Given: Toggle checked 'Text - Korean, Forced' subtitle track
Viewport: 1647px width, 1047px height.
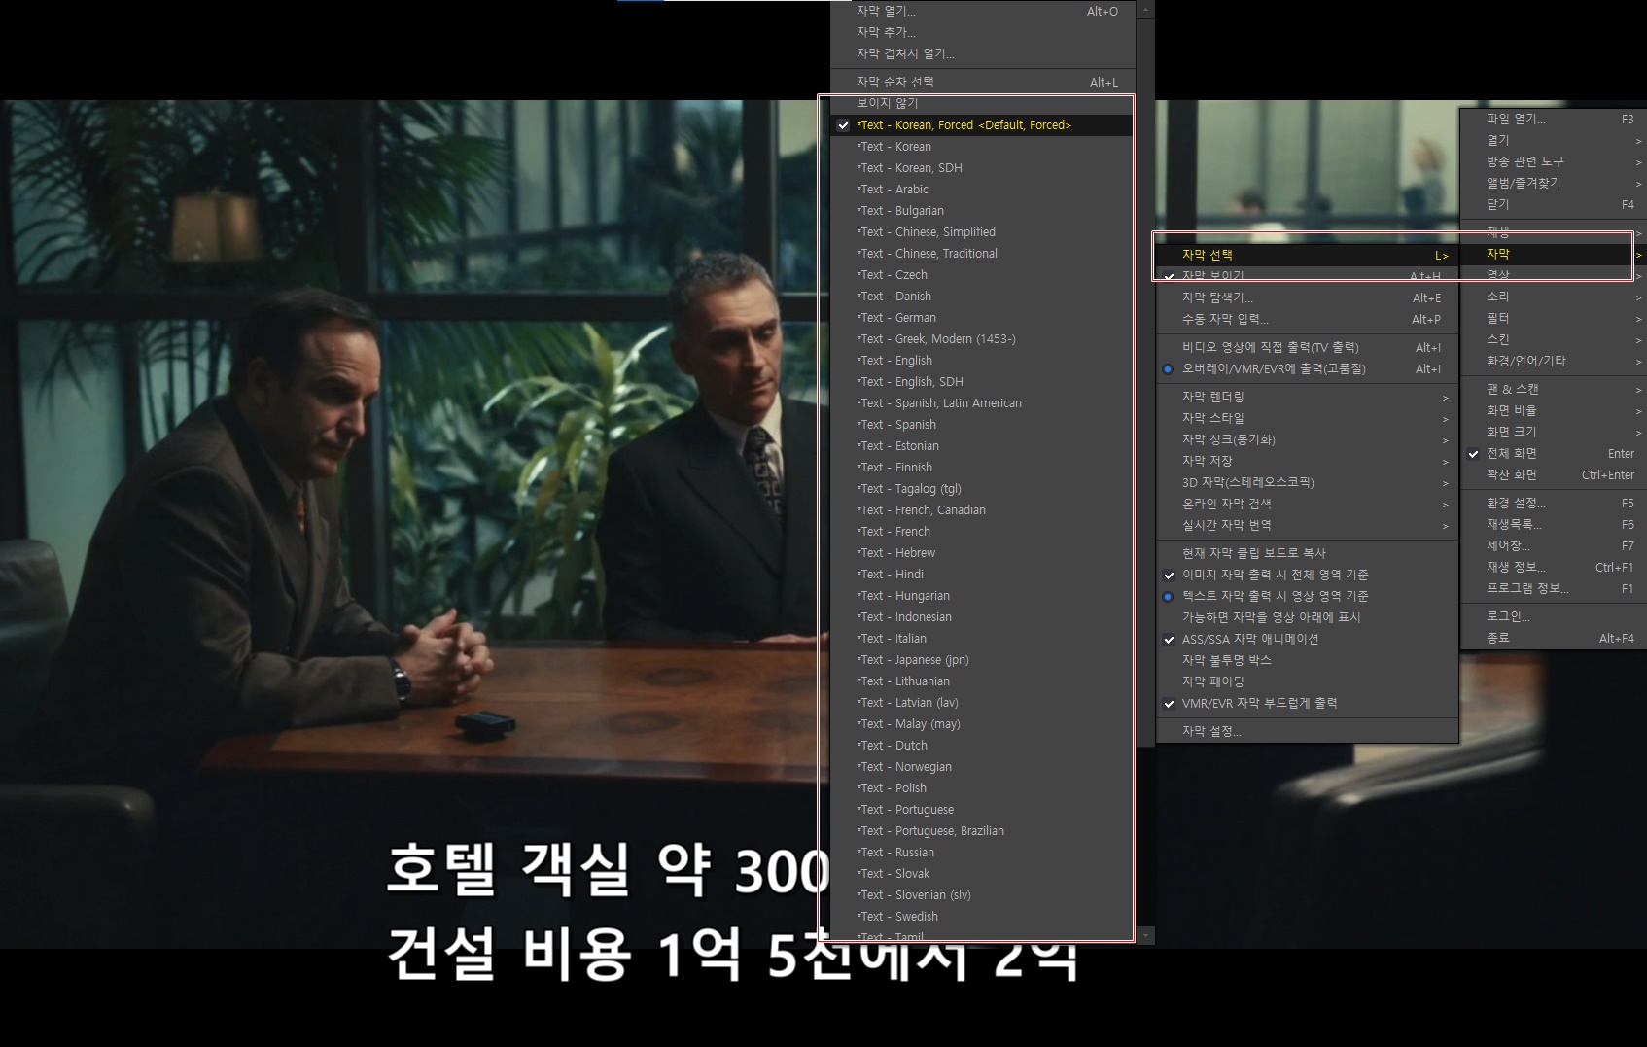Looking at the screenshot, I should point(983,124).
